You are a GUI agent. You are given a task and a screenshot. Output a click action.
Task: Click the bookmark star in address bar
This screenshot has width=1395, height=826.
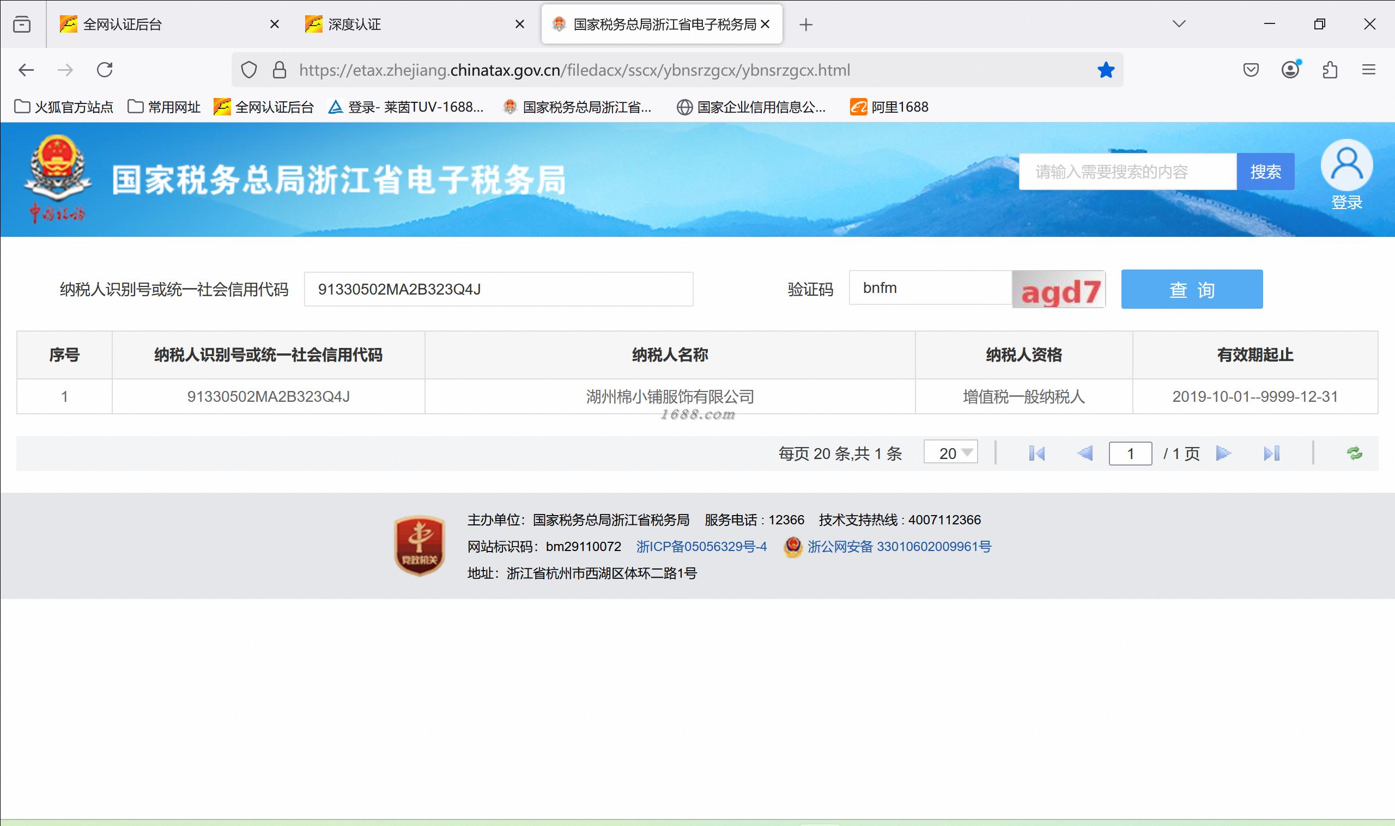[x=1106, y=70]
